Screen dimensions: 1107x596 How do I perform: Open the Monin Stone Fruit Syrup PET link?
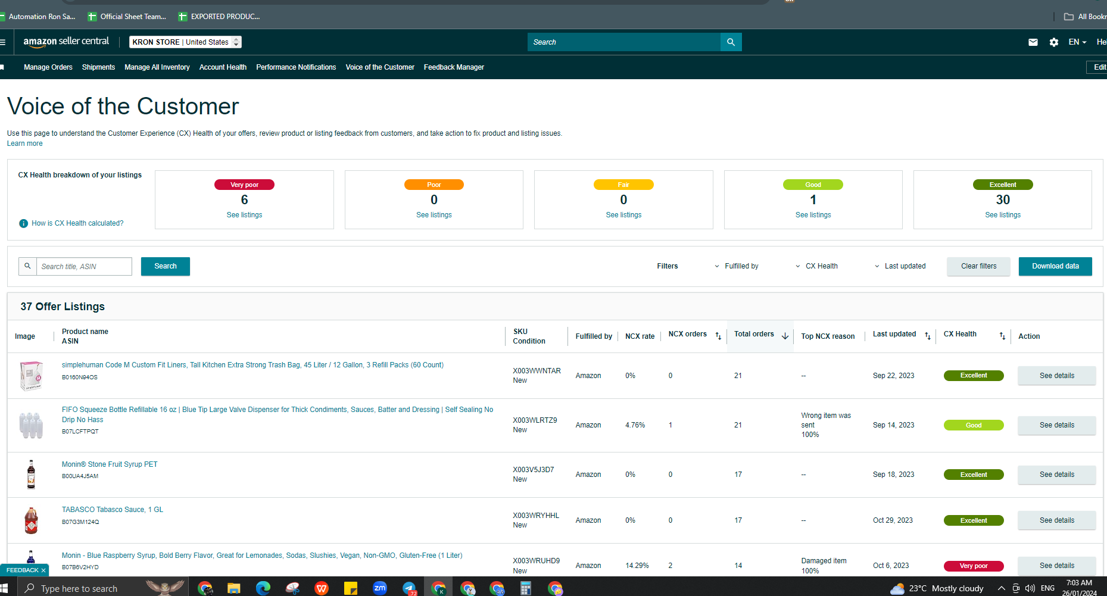(x=110, y=464)
